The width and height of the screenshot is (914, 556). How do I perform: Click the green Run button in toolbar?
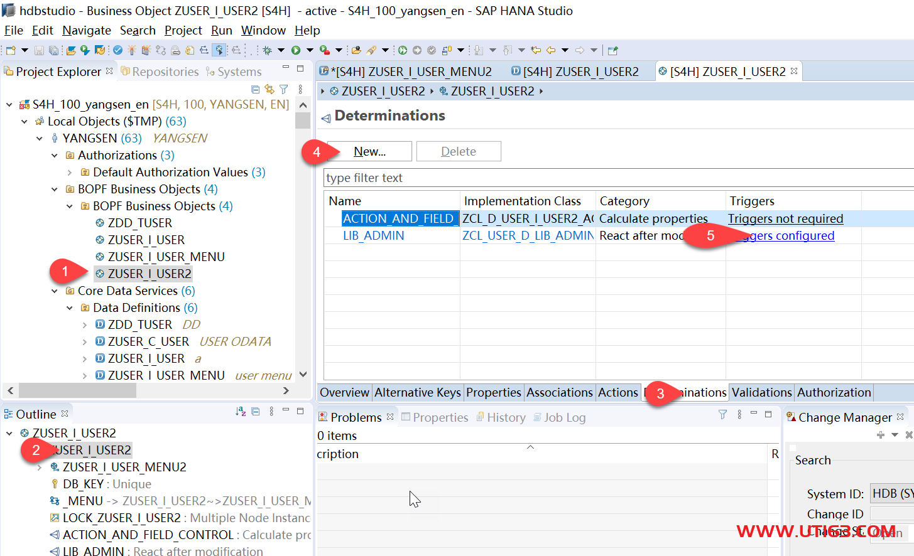[x=296, y=50]
